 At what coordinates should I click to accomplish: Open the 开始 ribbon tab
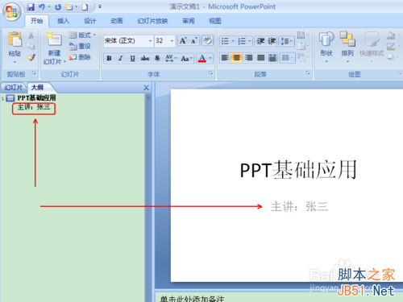coord(36,21)
